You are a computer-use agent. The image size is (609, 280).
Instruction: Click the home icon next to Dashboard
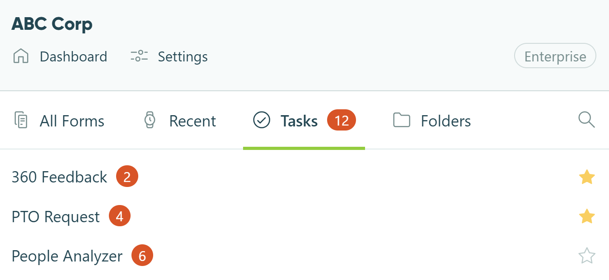tap(20, 56)
